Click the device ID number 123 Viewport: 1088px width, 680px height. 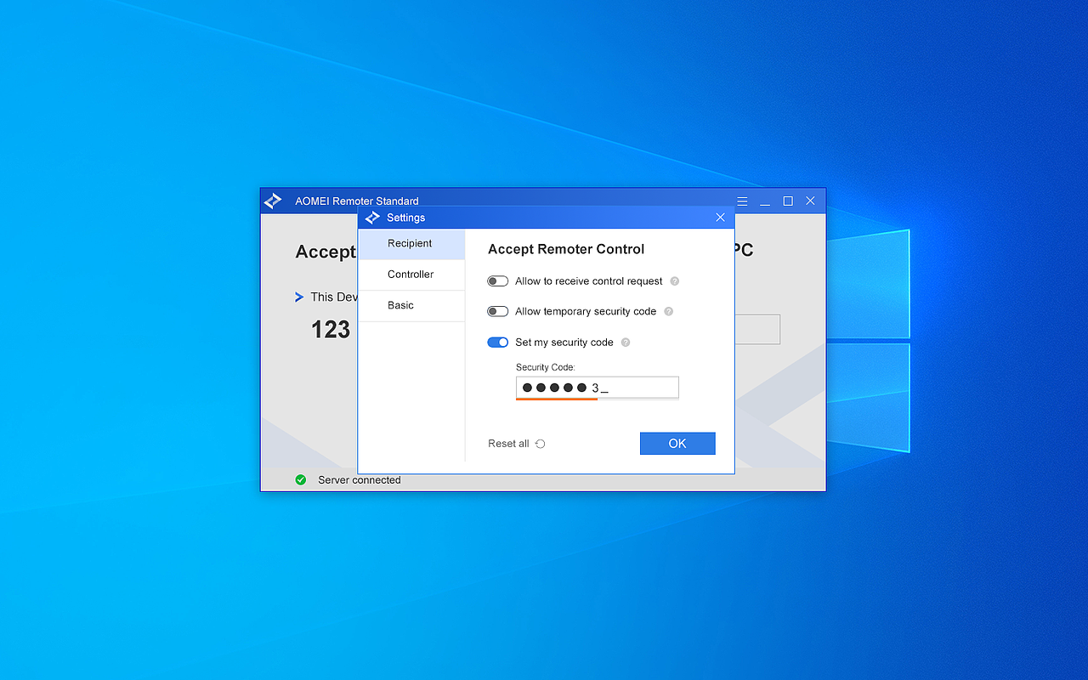[331, 330]
